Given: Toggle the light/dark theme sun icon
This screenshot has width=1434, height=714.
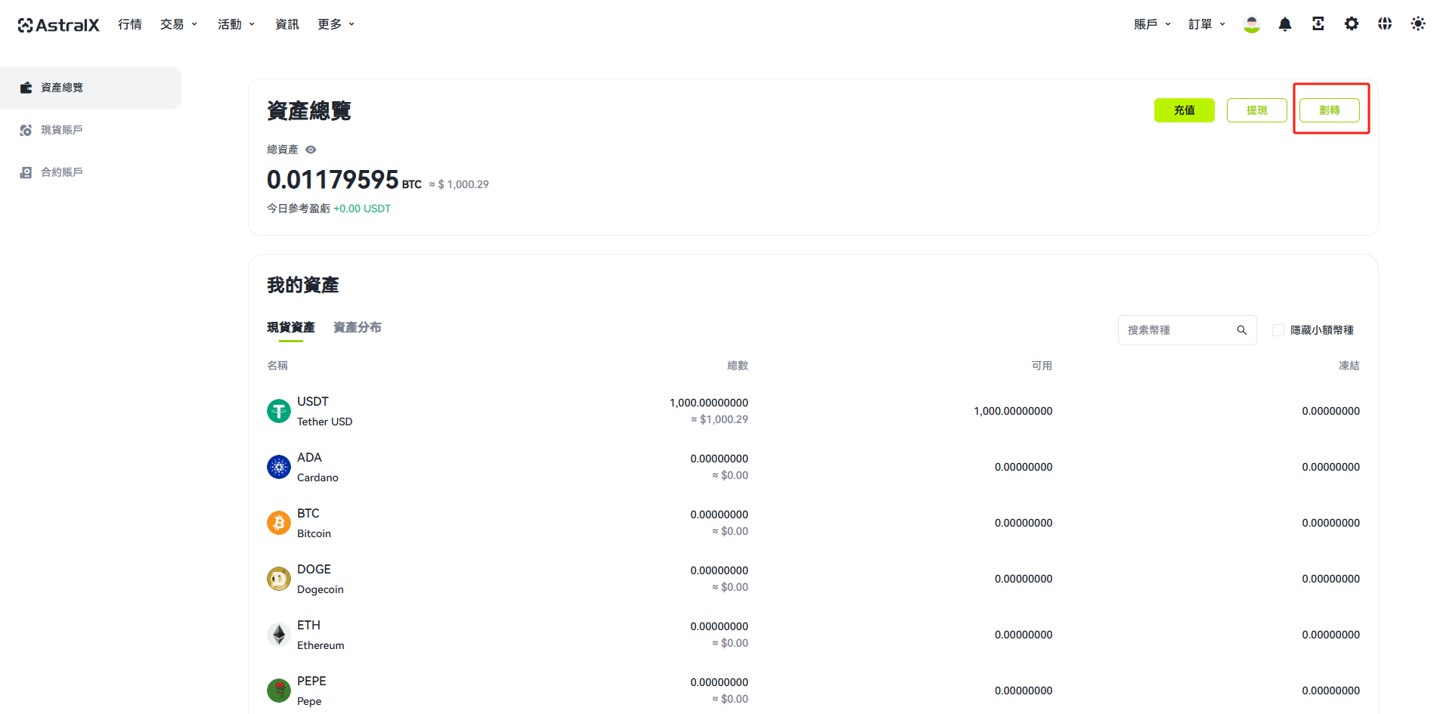Looking at the screenshot, I should (x=1417, y=24).
